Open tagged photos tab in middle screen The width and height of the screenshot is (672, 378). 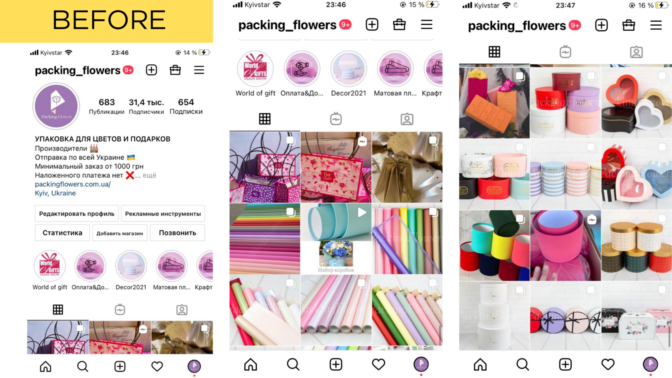[407, 119]
